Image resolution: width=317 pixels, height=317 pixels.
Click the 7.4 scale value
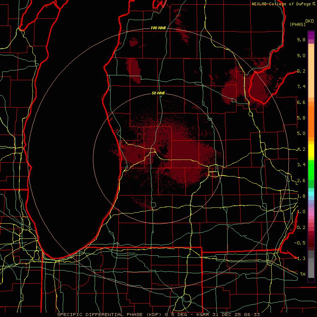point(301,87)
